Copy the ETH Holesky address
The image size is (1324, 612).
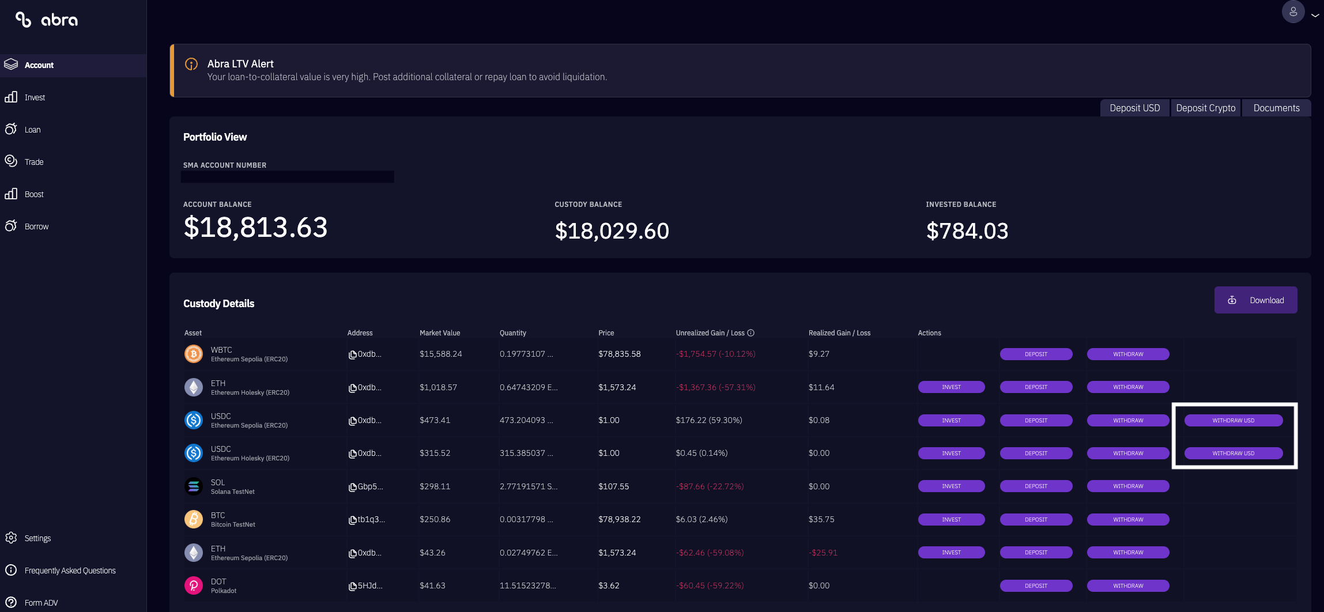click(x=352, y=388)
